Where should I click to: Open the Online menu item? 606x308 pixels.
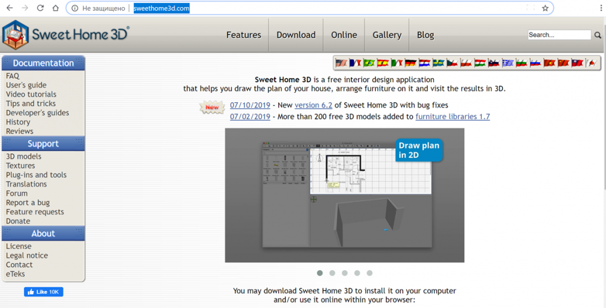point(344,35)
